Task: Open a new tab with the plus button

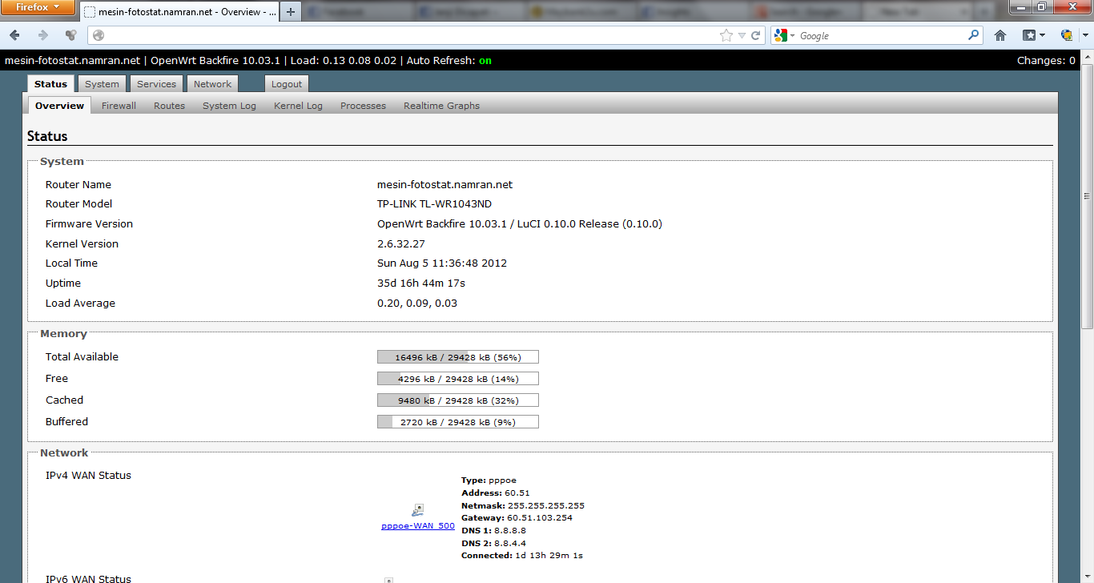Action: coord(291,12)
